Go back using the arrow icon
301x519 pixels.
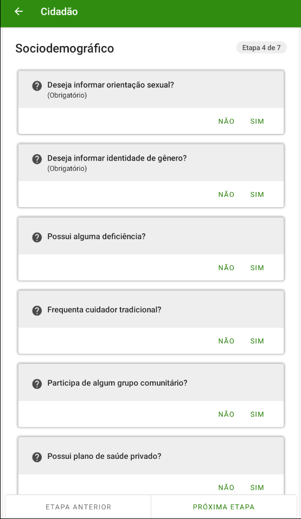[19, 11]
